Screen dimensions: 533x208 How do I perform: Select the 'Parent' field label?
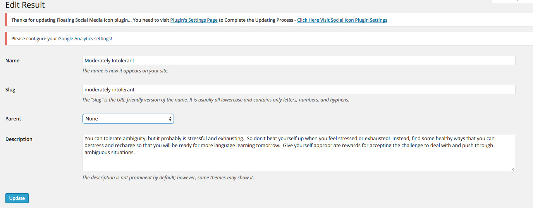point(13,119)
